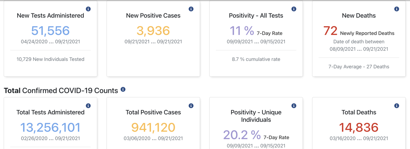This screenshot has width=410, height=149.
Task: Select the 14,836 total deaths figure
Action: pos(359,128)
